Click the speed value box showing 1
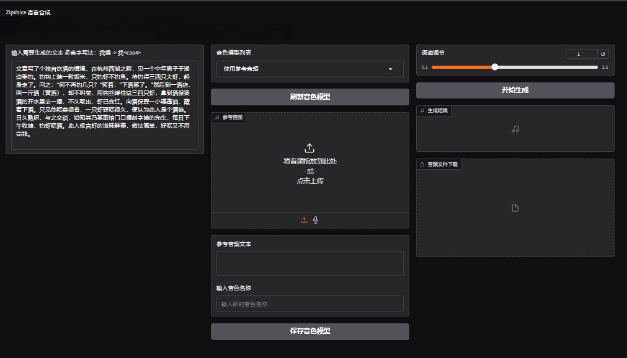This screenshot has width=627, height=358. [581, 54]
